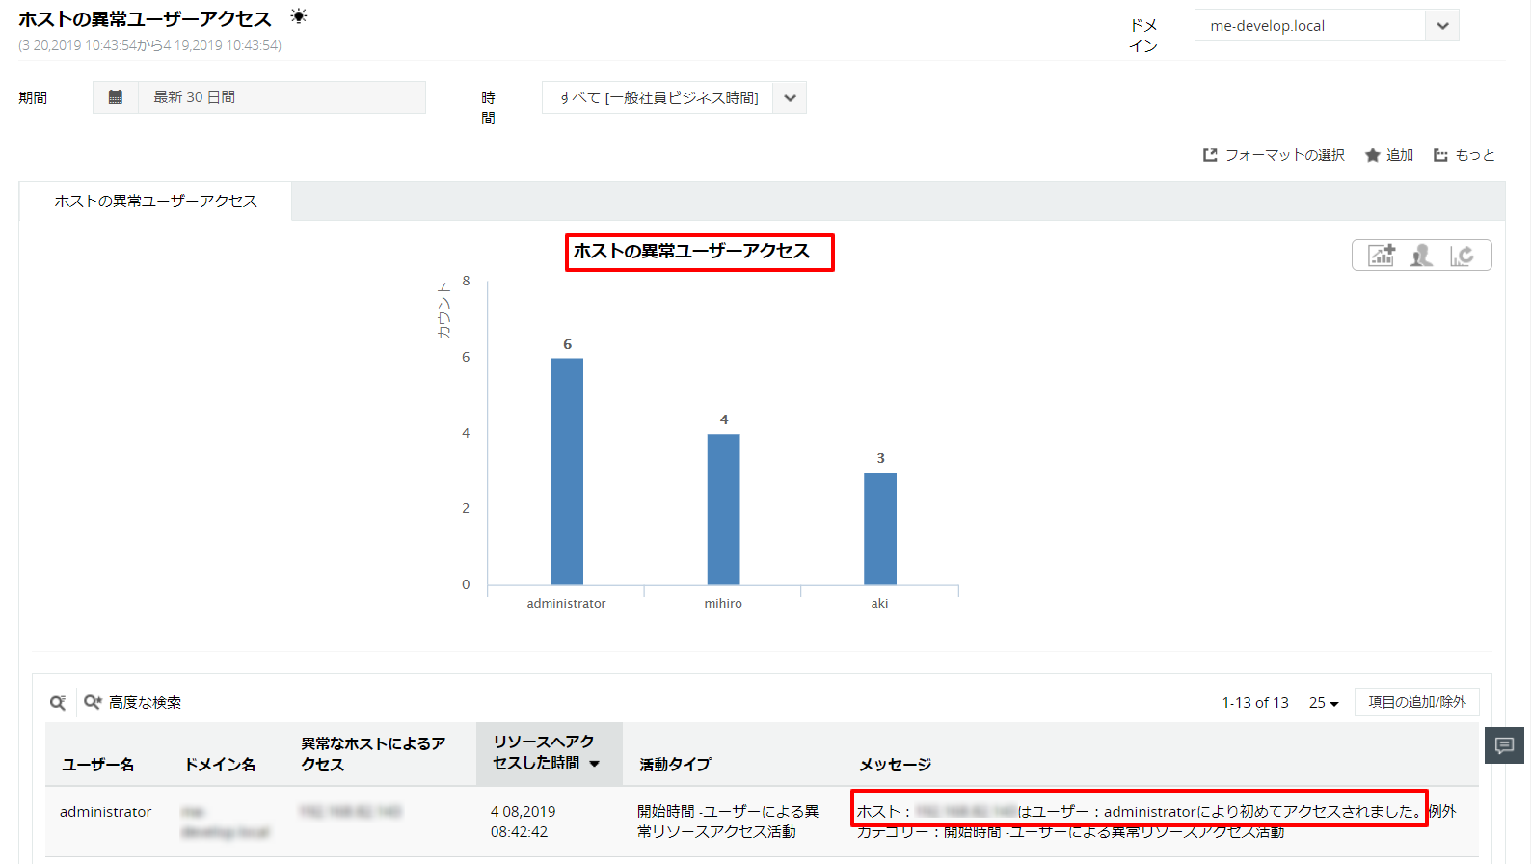Click 項目の追加/除外 button
Image resolution: width=1531 pixels, height=864 pixels.
click(x=1416, y=702)
